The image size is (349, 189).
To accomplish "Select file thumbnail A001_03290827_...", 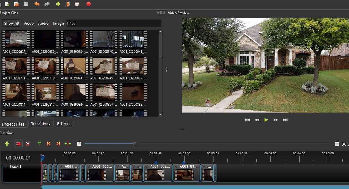I will point(104,92).
